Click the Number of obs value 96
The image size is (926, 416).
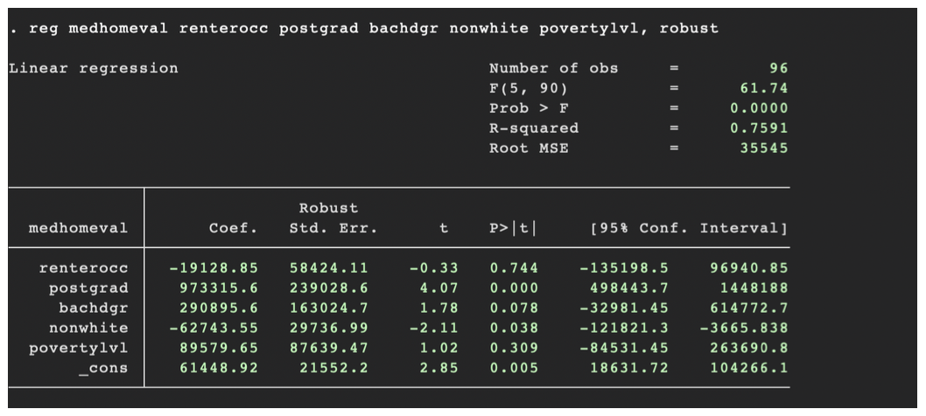778,68
